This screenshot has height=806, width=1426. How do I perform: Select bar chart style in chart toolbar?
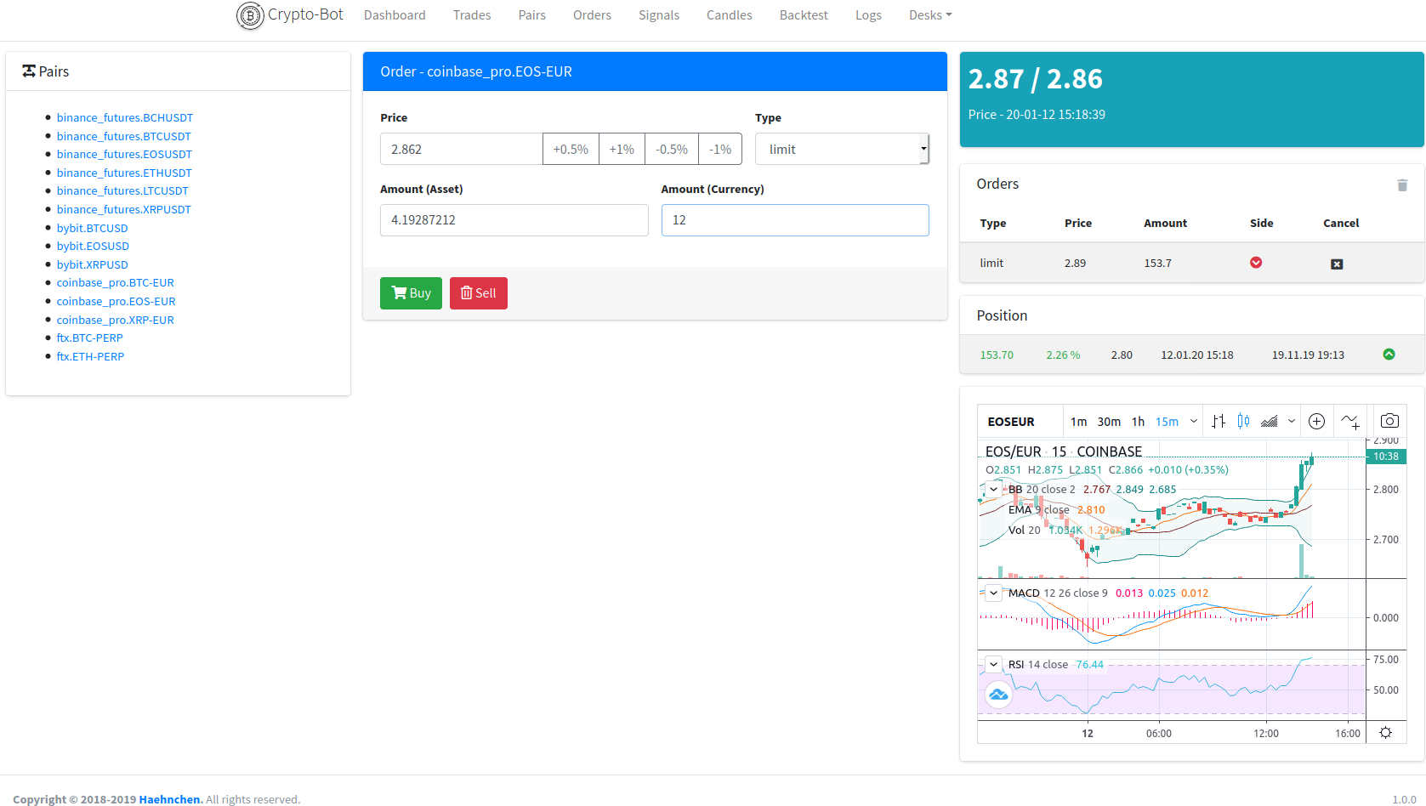pyautogui.click(x=1219, y=421)
